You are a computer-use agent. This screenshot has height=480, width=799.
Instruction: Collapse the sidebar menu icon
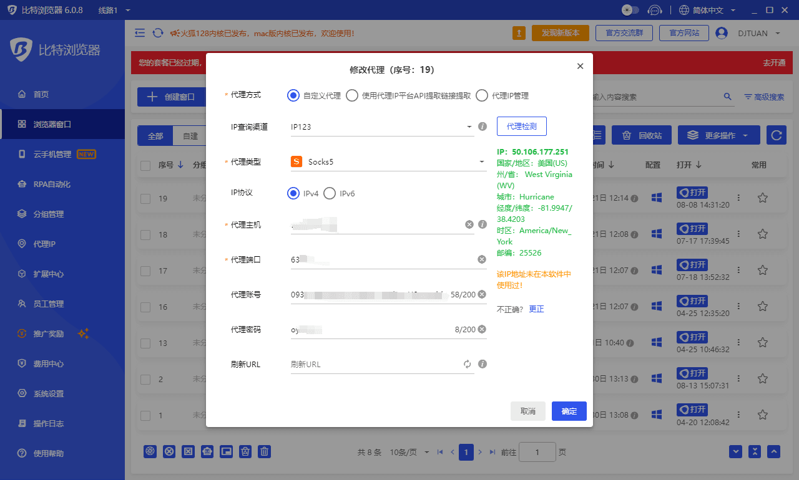coord(140,32)
